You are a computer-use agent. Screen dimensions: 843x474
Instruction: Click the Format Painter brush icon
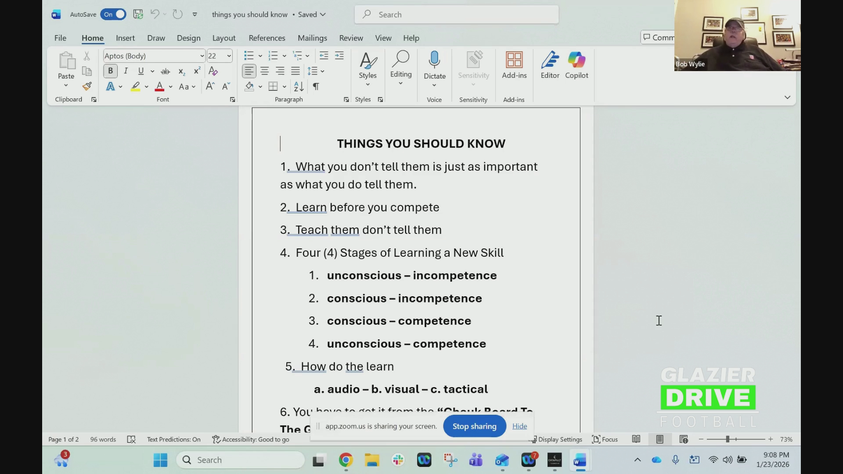click(87, 86)
